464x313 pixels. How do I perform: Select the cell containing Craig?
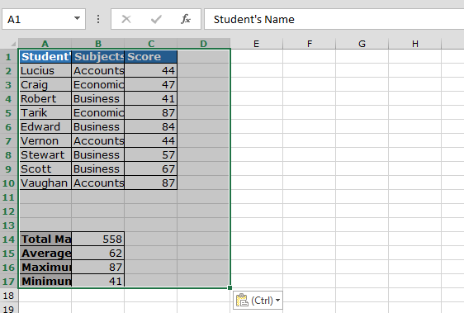click(45, 85)
